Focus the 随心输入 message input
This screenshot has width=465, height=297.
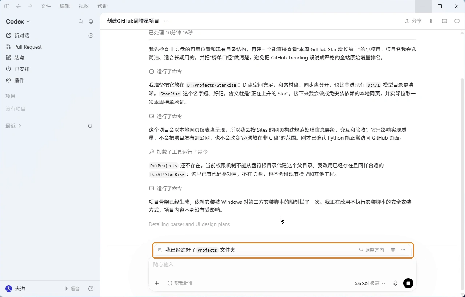pos(282,265)
